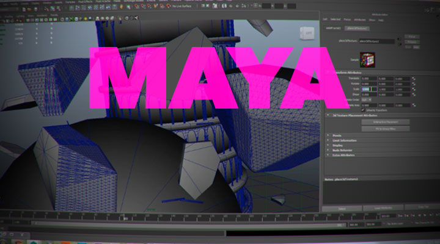Open the viewport Panels menu

[x=54, y=15]
